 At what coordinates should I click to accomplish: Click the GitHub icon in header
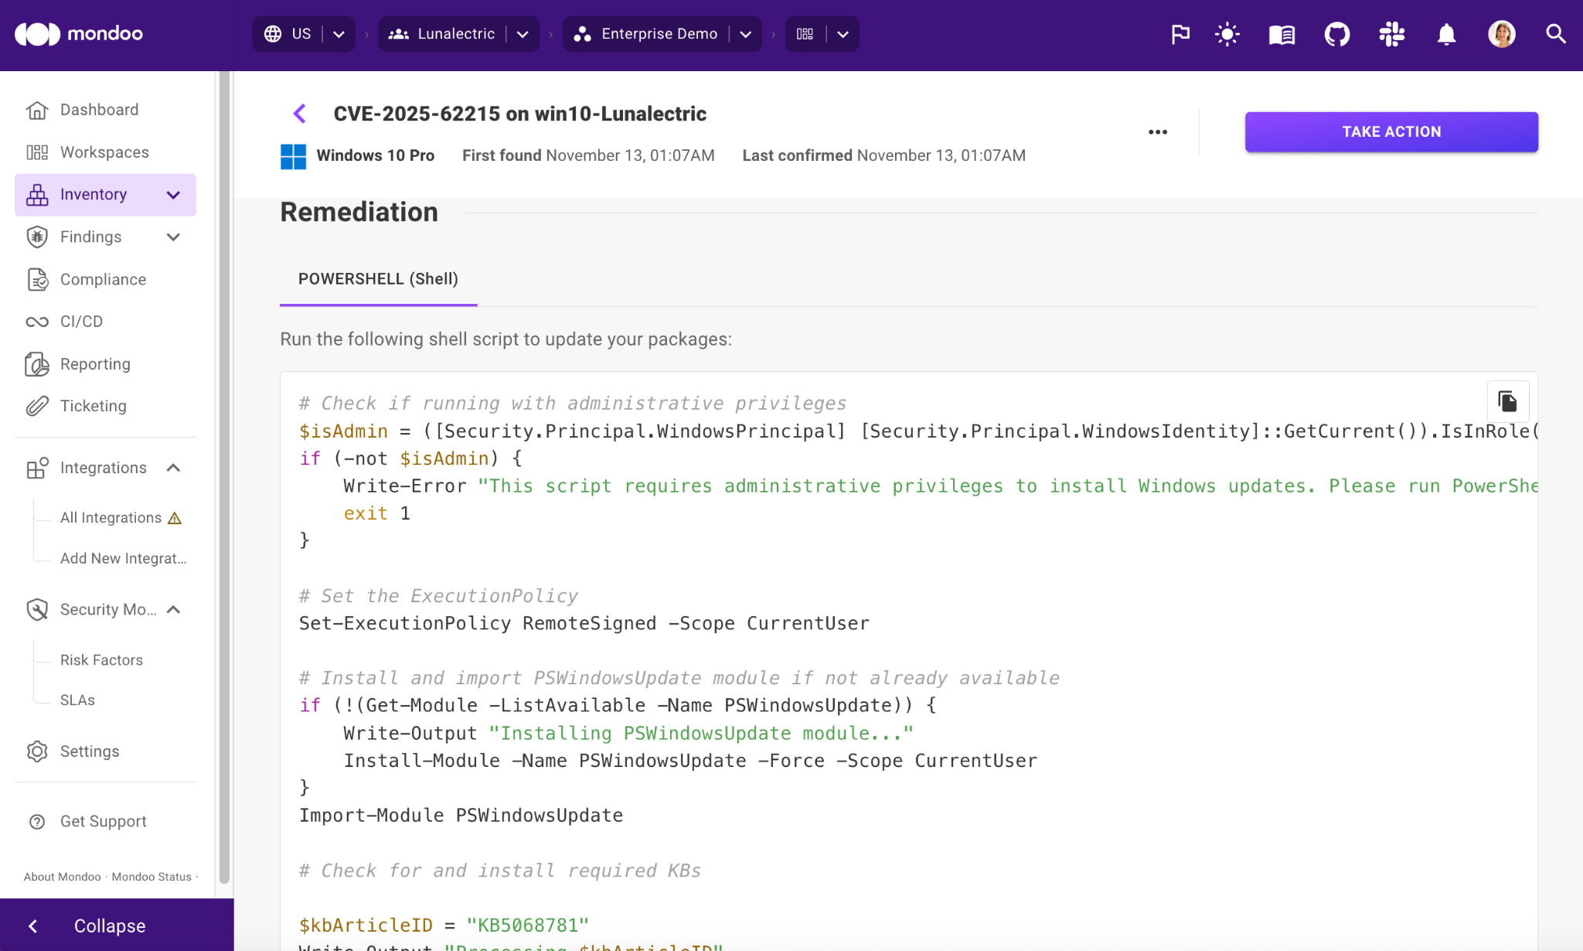click(1336, 34)
